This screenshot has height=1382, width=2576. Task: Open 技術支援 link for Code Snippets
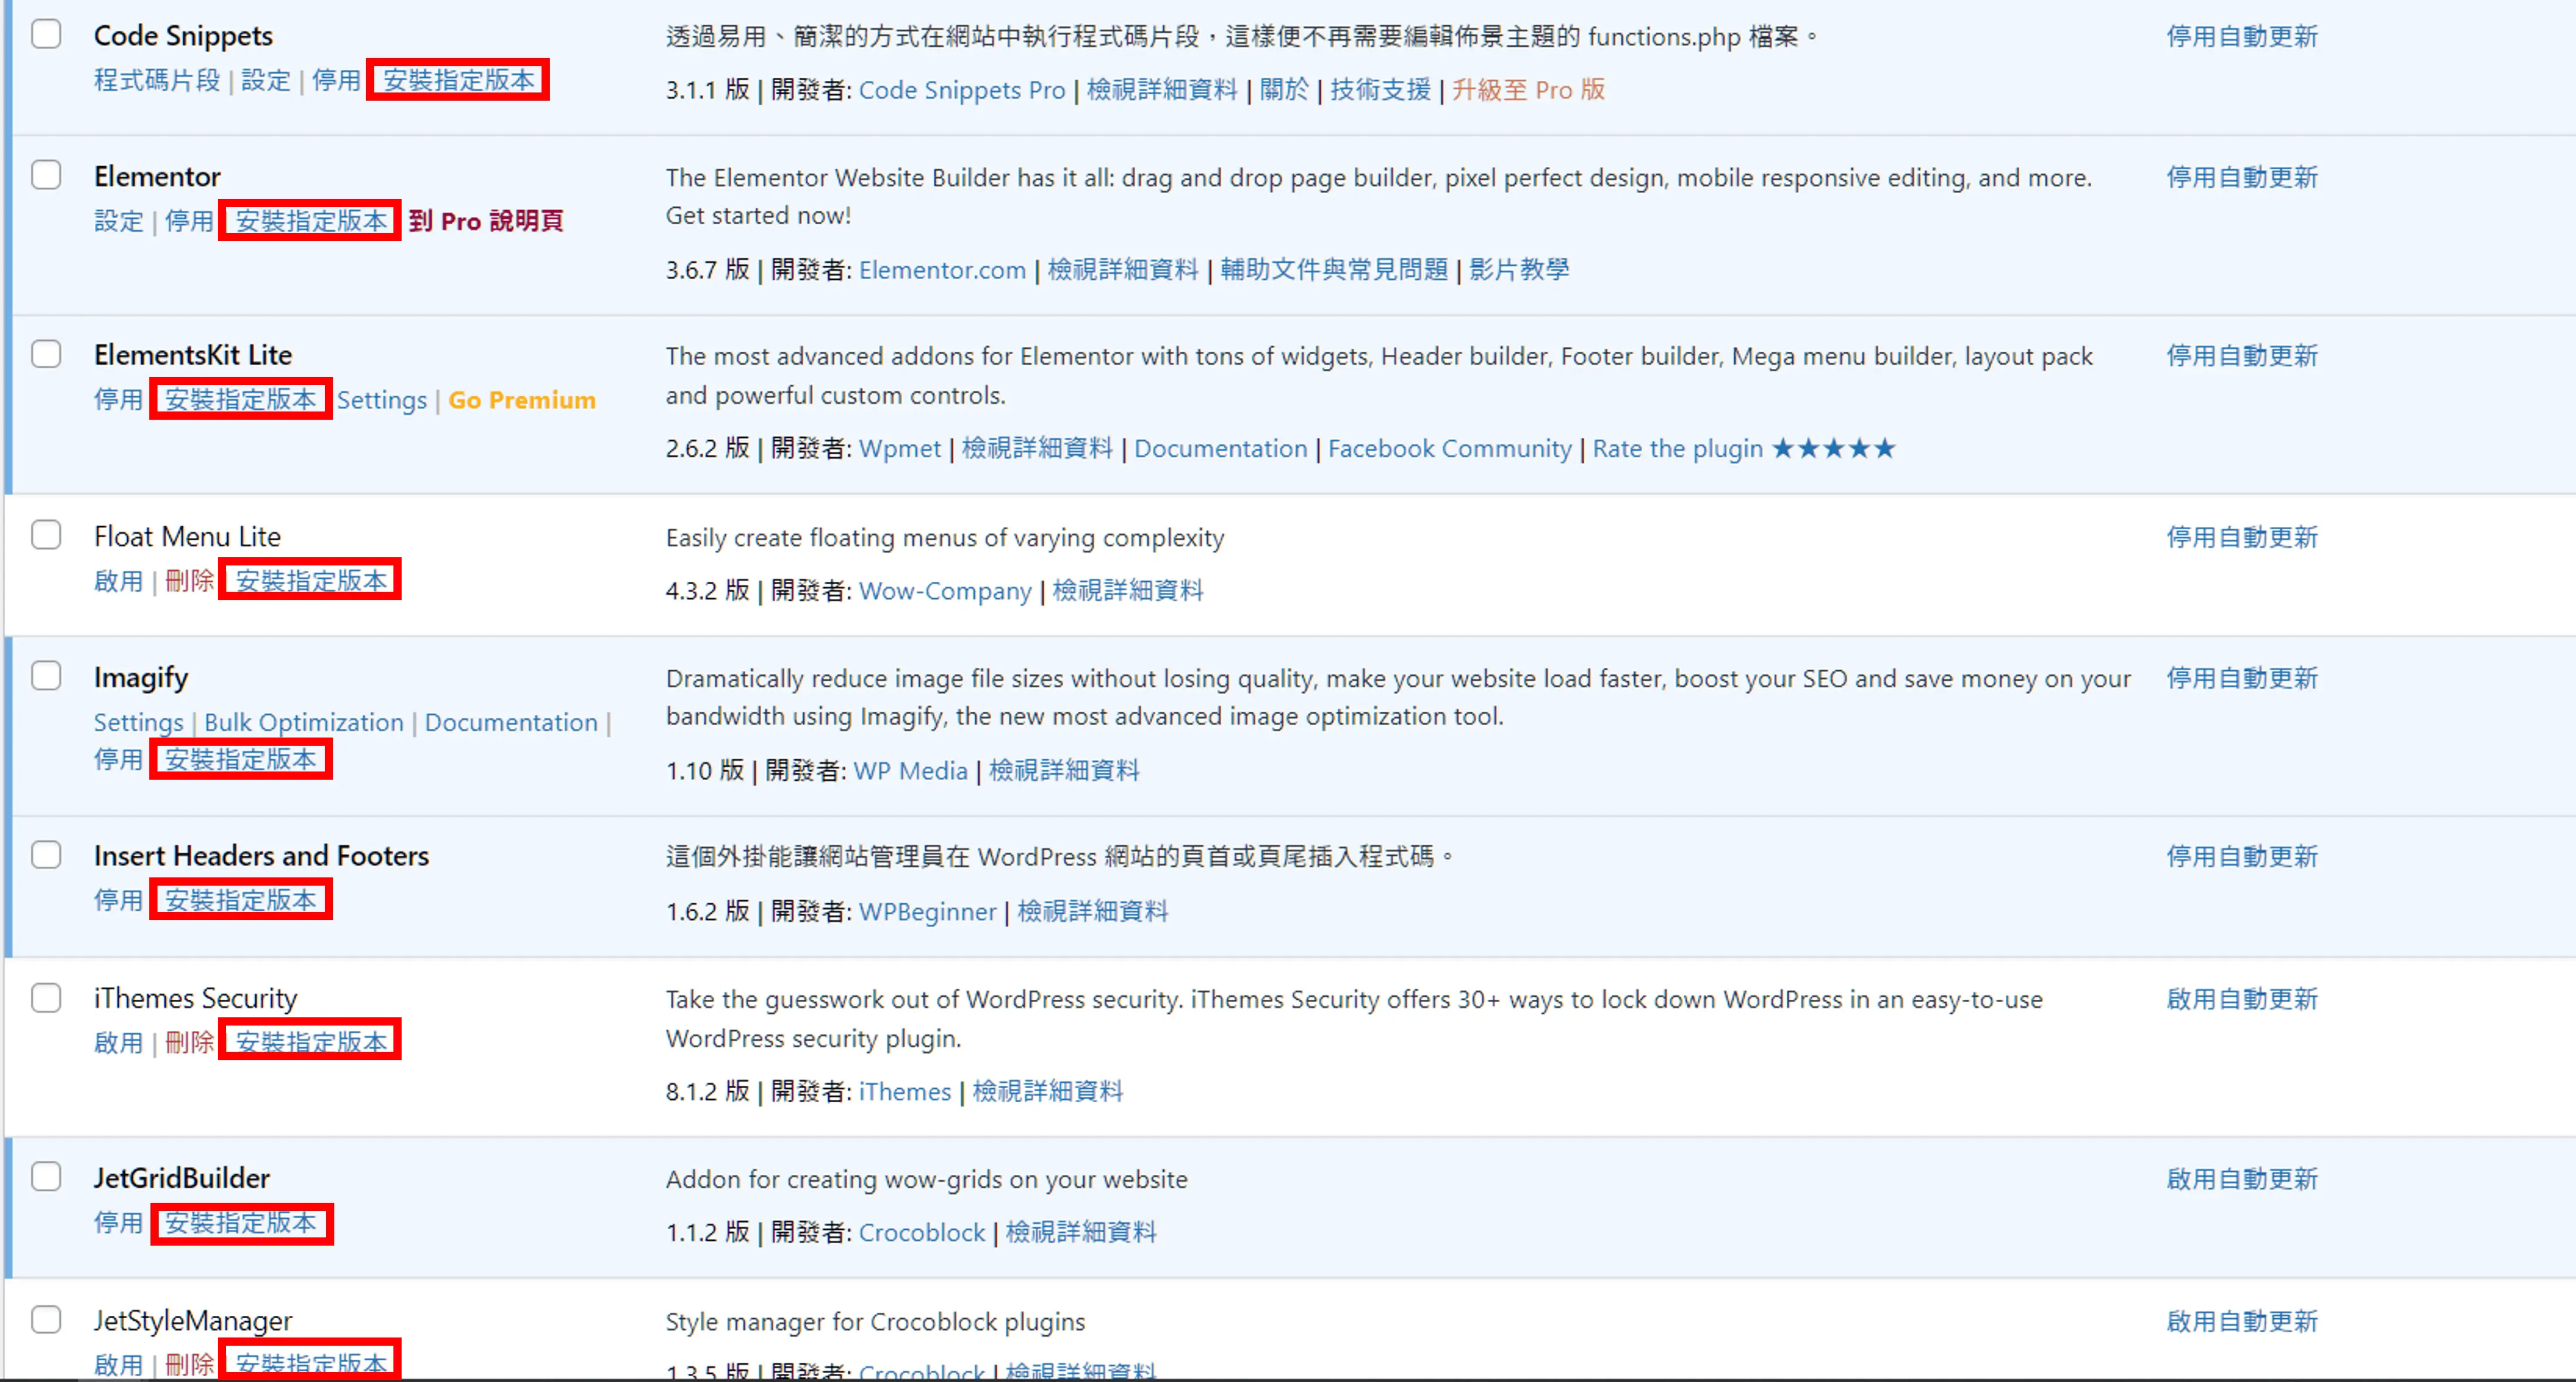pyautogui.click(x=1380, y=90)
